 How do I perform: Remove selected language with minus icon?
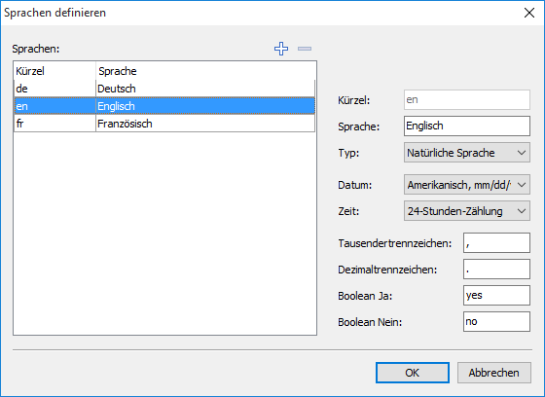point(305,49)
